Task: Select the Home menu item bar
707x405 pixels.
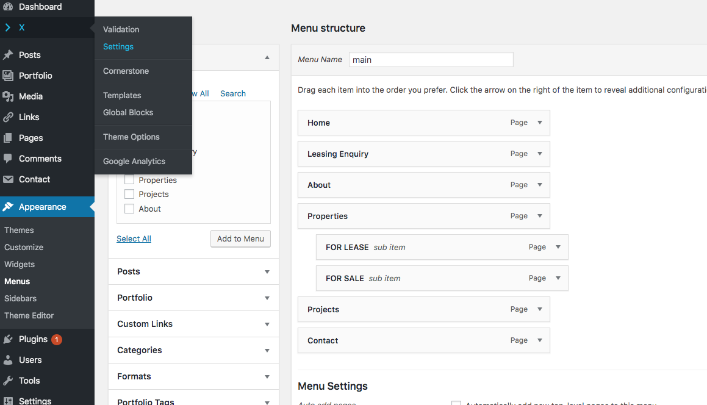Action: 424,123
